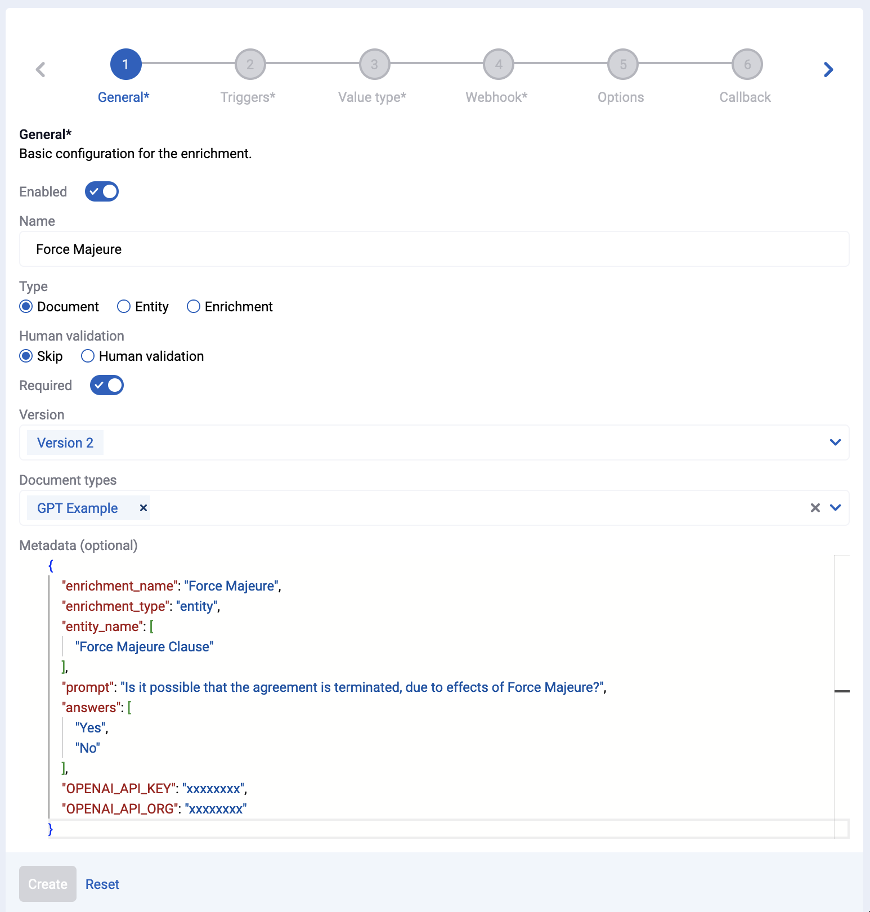The height and width of the screenshot is (912, 870).
Task: Open the Version dropdown arrow
Action: [x=835, y=442]
